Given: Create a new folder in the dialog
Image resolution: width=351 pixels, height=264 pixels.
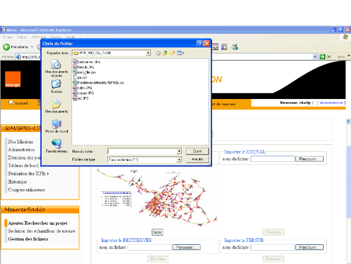Looking at the screenshot, I should 172,53.
